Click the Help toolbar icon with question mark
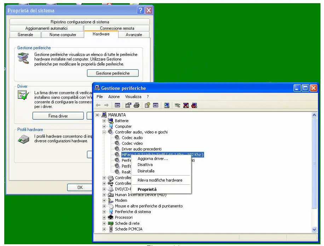 (x=147, y=105)
